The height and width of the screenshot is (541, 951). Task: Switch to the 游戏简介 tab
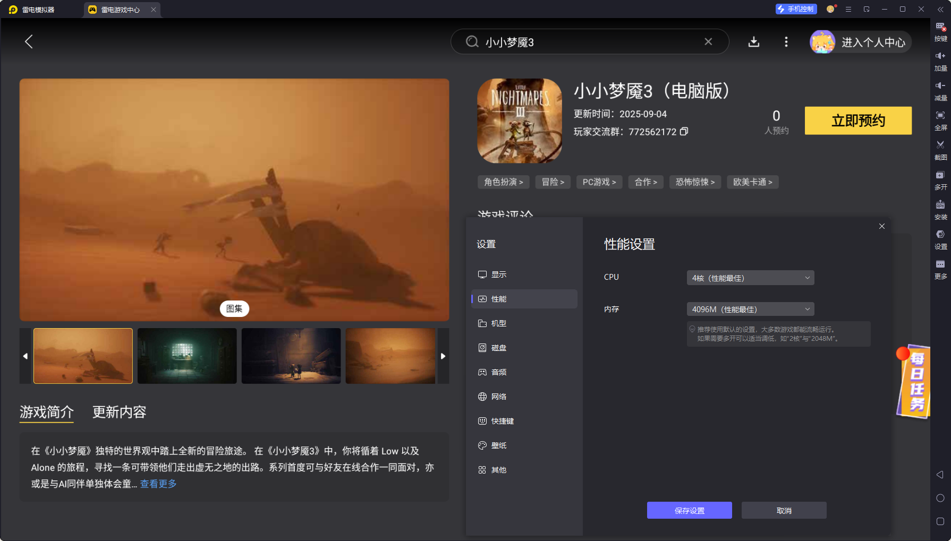(x=47, y=412)
